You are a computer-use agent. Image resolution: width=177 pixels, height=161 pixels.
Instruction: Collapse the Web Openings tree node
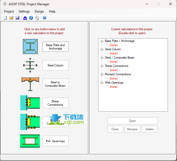102,83
